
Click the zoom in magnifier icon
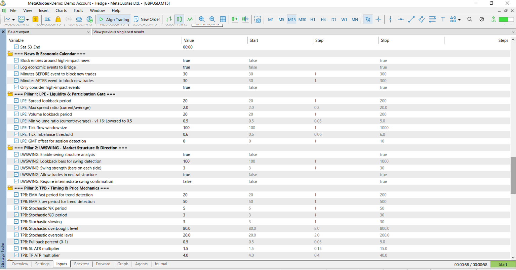[x=202, y=19]
